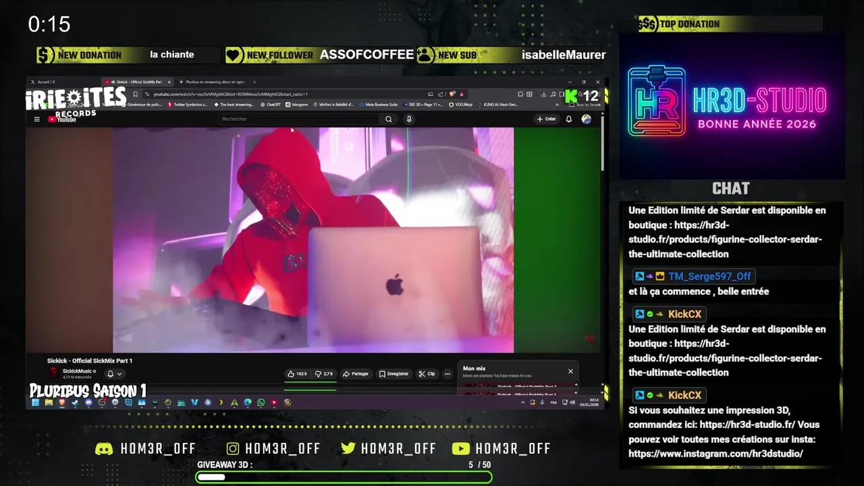Open the Twitter Symboles bookmark
Screen dimensions: 864x486
pyautogui.click(x=188, y=105)
